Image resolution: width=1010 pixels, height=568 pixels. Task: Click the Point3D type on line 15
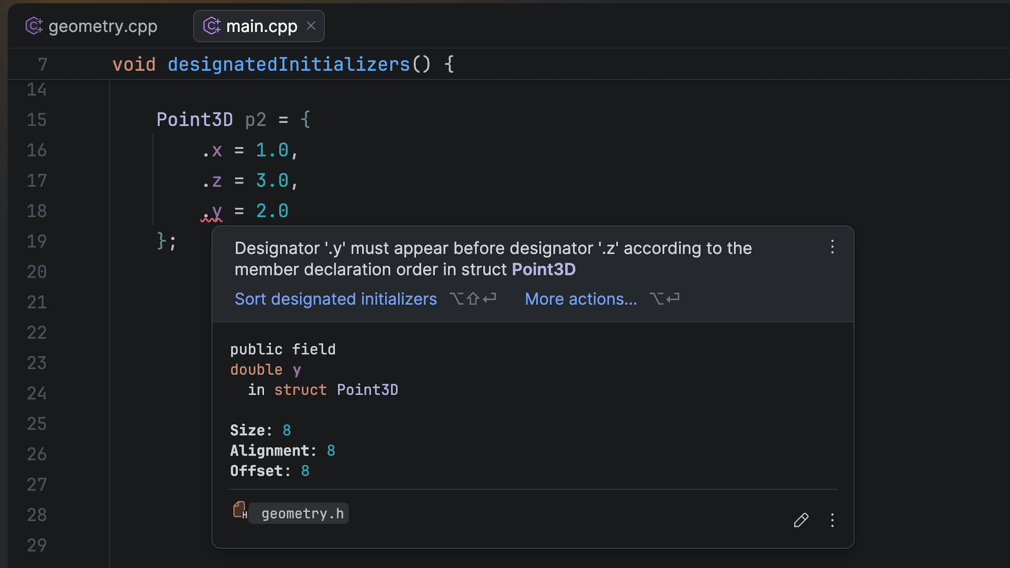(194, 120)
